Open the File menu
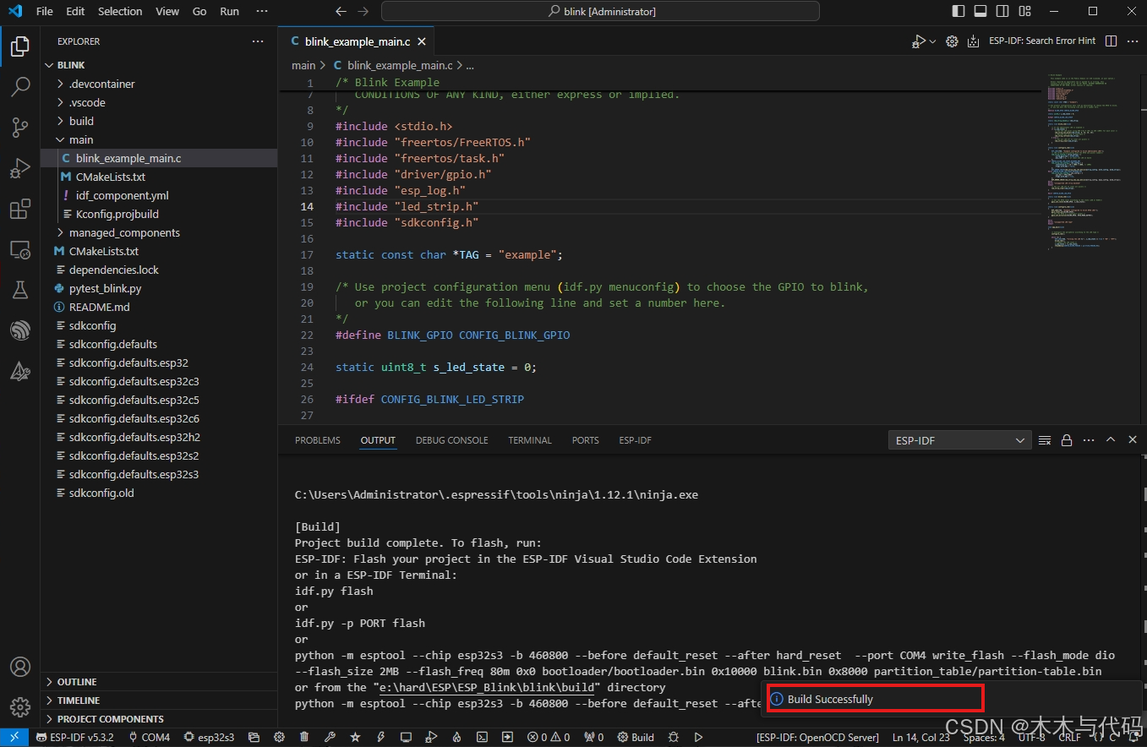This screenshot has height=747, width=1147. point(45,12)
